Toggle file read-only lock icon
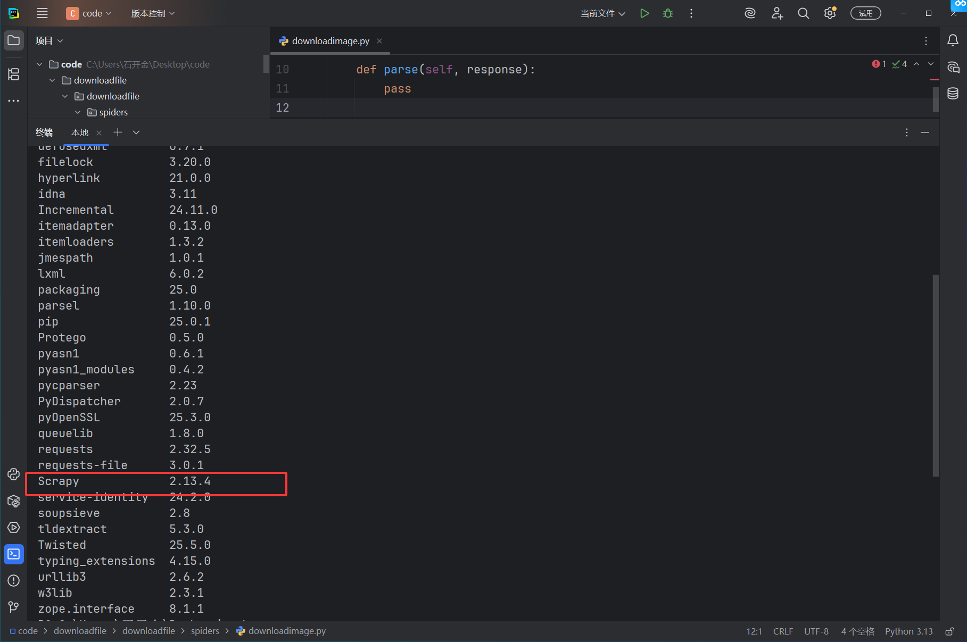This screenshot has width=967, height=642. 949,631
